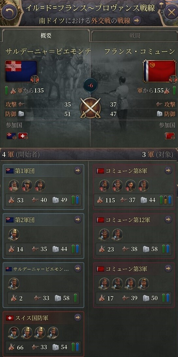The image size is (178, 357).
Task: Open スイス国防軍 with its arrow button
Action: click(x=78, y=317)
